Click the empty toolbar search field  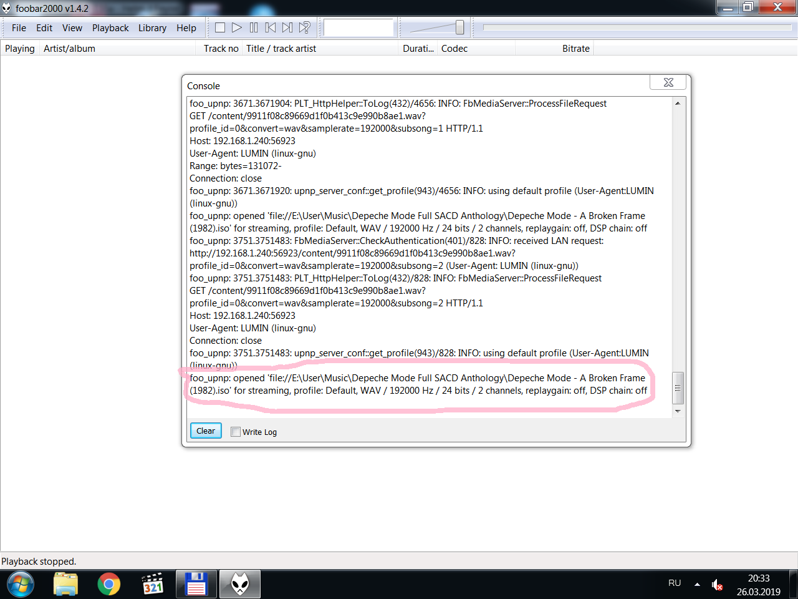pos(358,27)
